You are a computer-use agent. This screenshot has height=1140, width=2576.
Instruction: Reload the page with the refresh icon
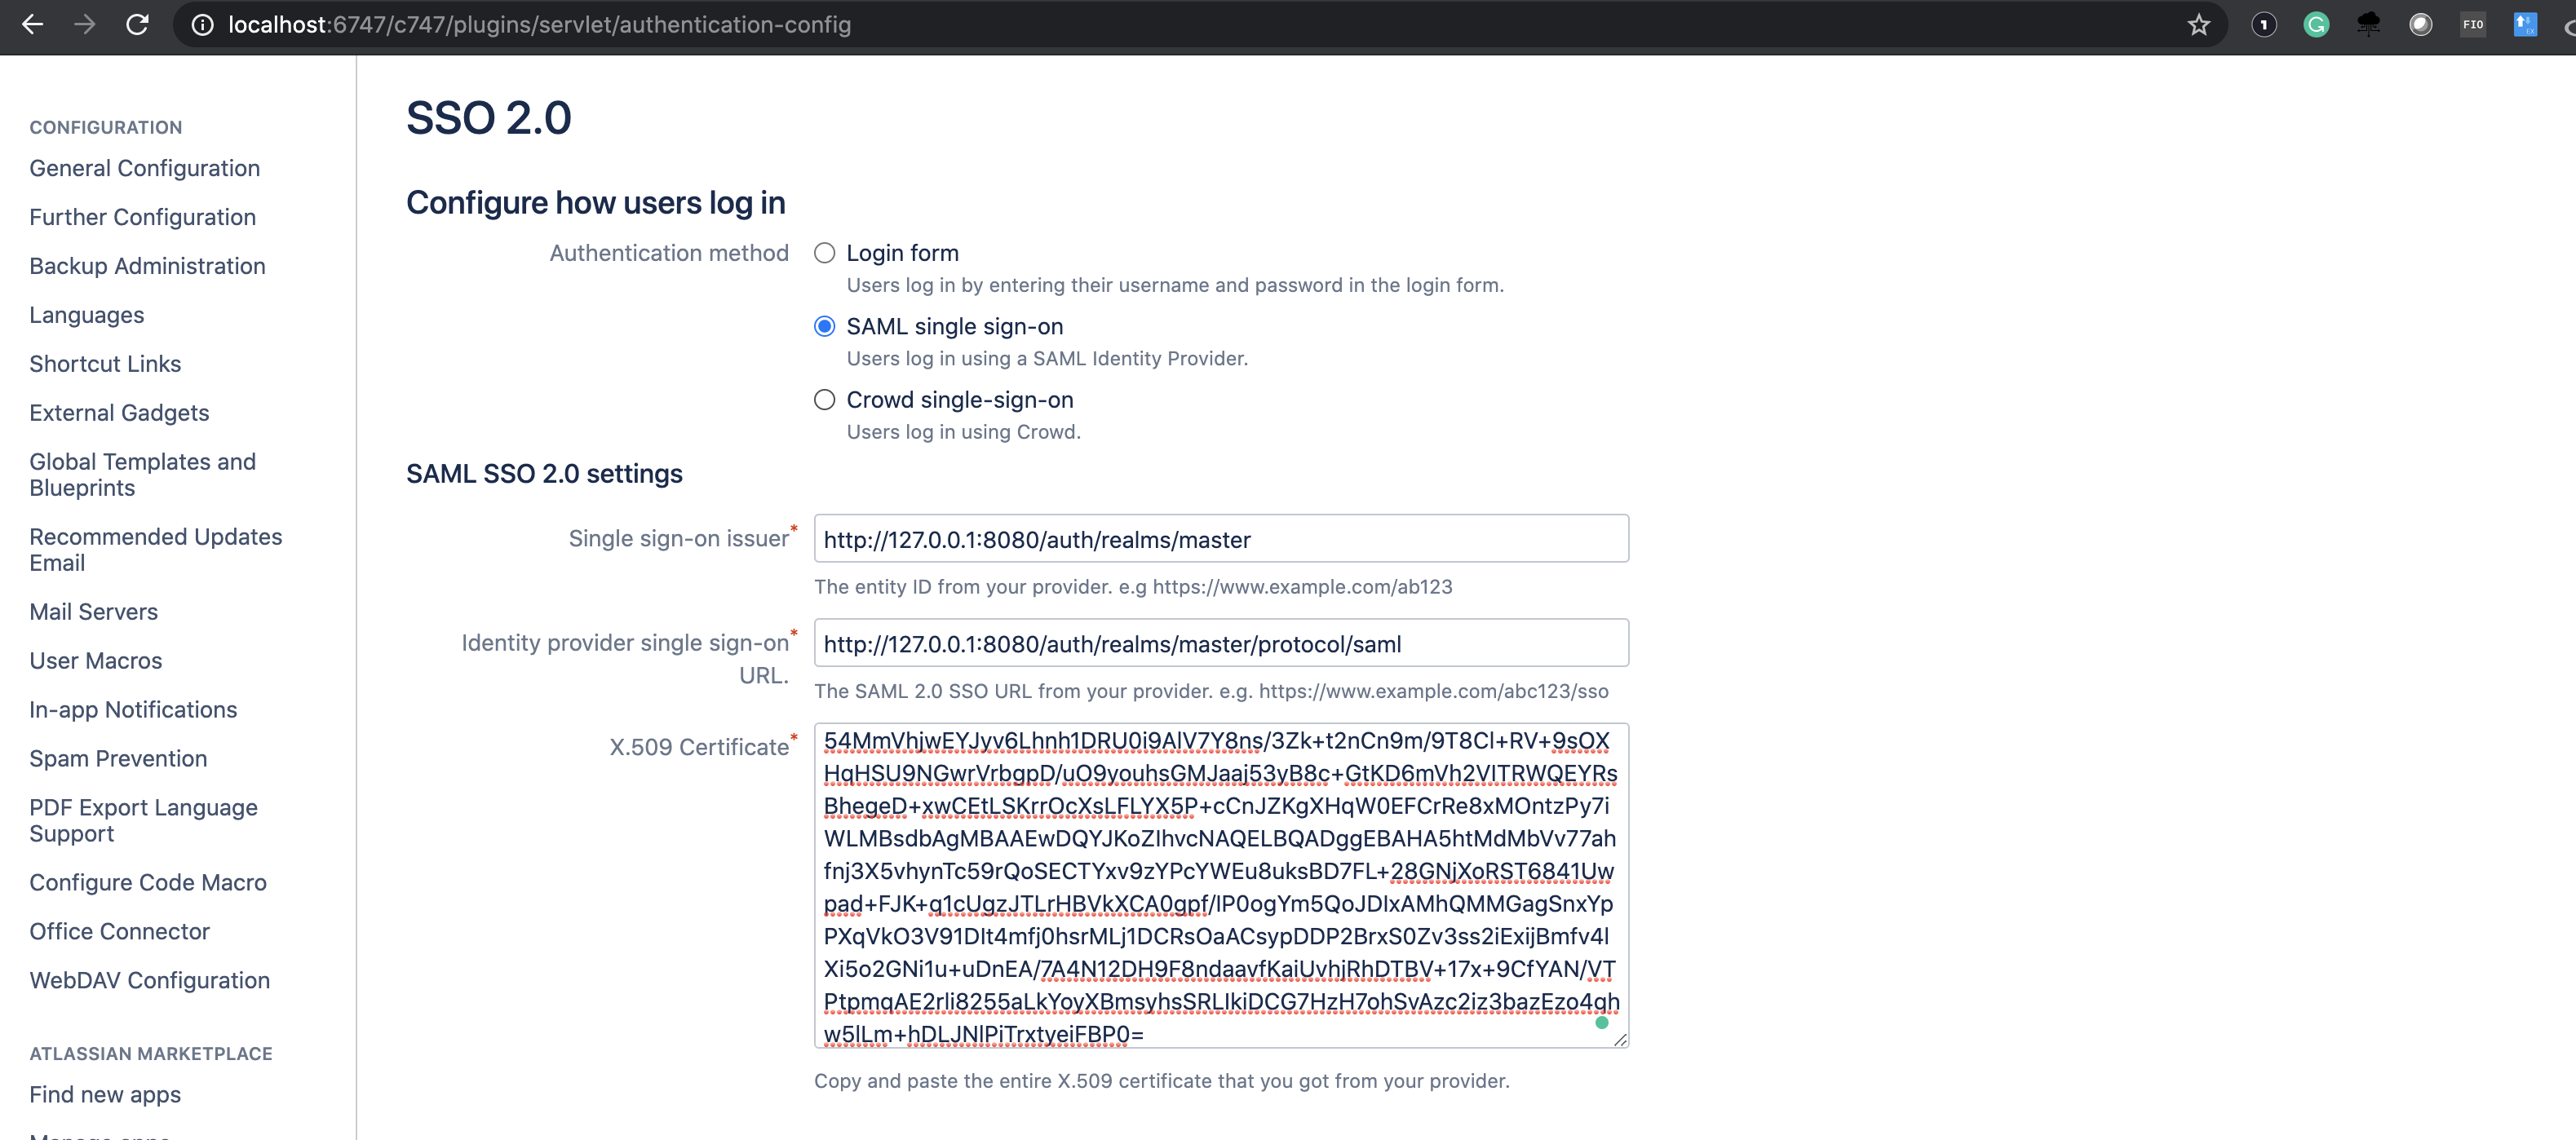(x=137, y=24)
